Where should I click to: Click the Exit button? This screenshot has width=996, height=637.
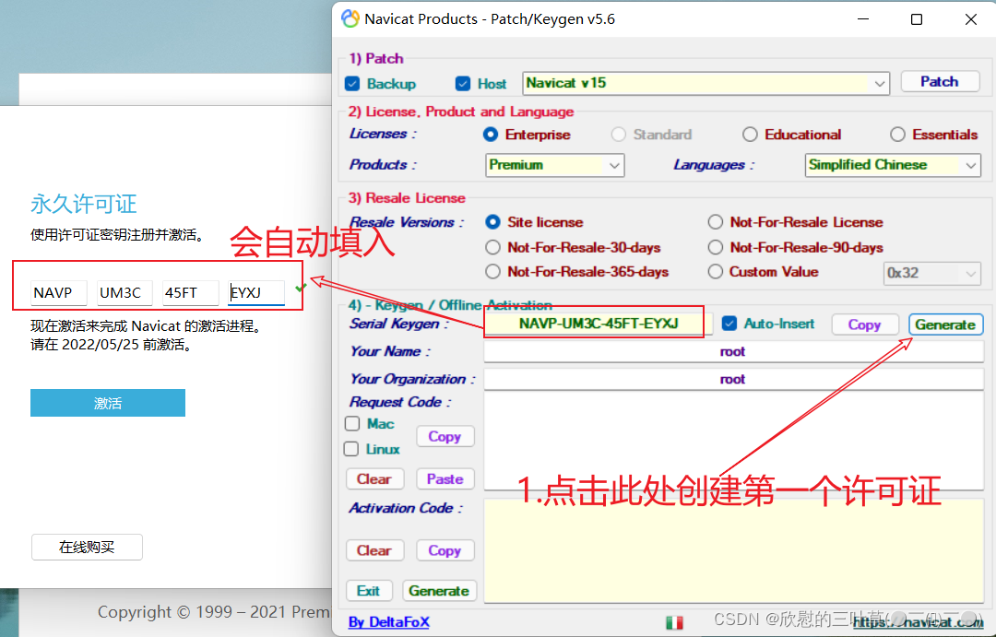(368, 591)
